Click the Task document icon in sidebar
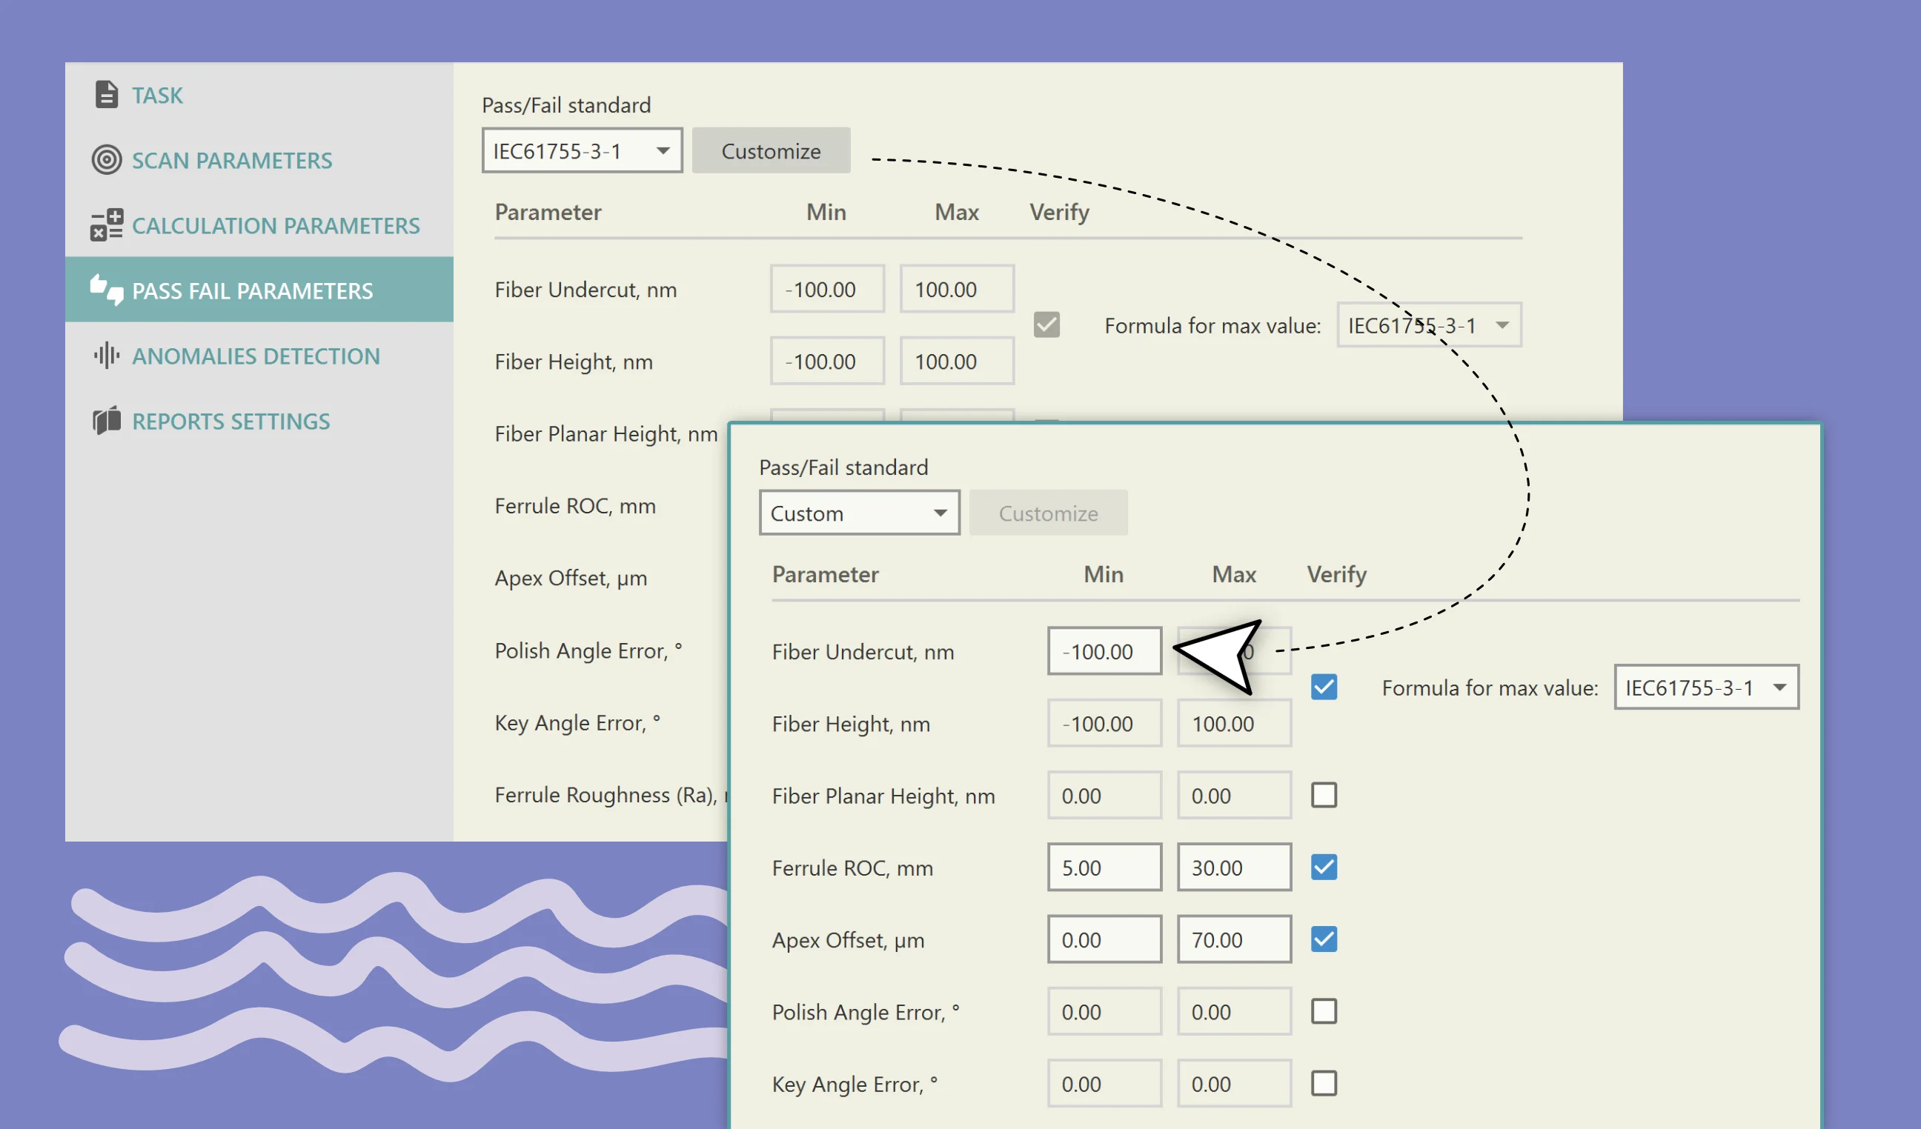The image size is (1921, 1129). (106, 95)
